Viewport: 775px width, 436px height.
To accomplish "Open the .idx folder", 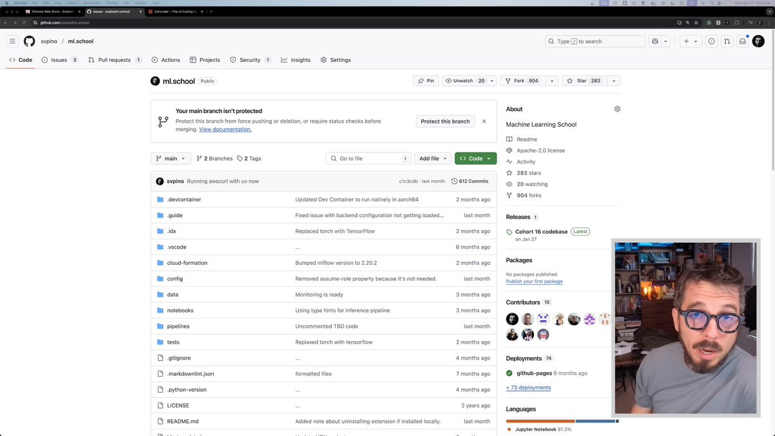I will pyautogui.click(x=171, y=231).
